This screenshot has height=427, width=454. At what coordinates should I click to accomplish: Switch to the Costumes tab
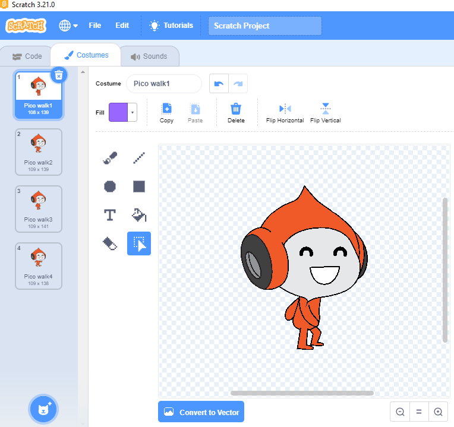tap(86, 55)
